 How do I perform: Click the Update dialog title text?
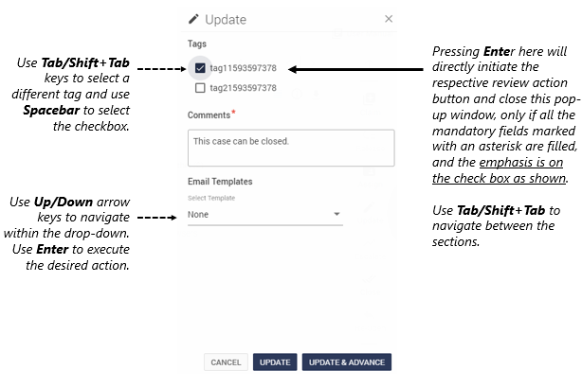tap(226, 19)
